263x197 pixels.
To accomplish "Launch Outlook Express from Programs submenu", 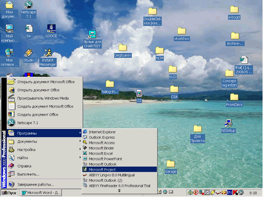I will pos(120,137).
